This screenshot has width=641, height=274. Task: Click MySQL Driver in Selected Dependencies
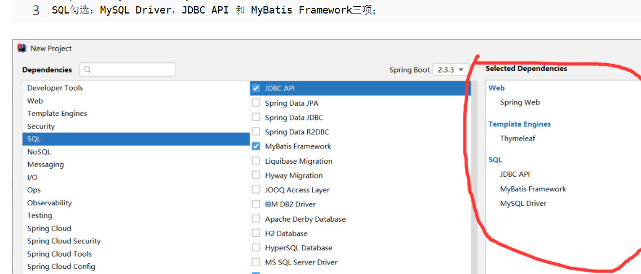click(x=523, y=203)
